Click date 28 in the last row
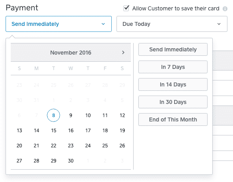The image size is (233, 182). 37,161
